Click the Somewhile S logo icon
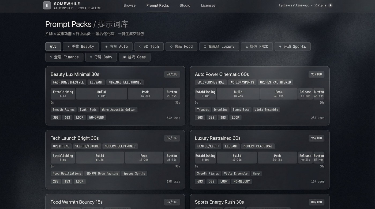The width and height of the screenshot is (375, 209). click(x=47, y=5)
